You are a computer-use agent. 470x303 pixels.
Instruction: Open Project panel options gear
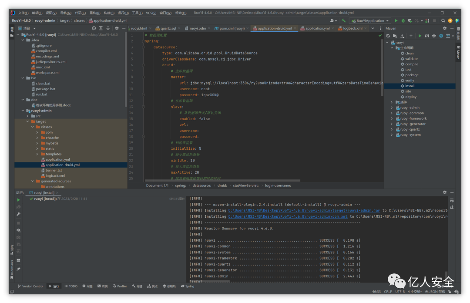pos(117,28)
